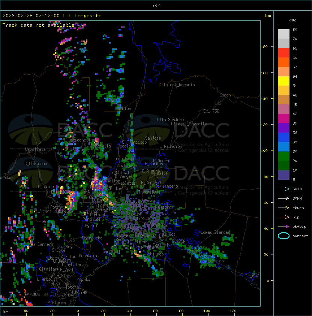The height and width of the screenshot is (316, 312).
Task: Click the 'Zapata' map label
Action: click(83, 280)
